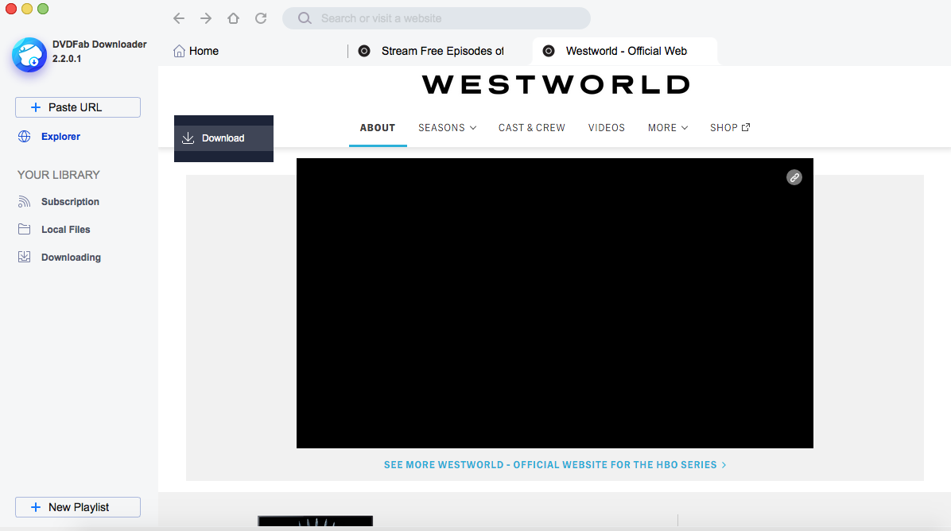Open Subscription in the library
The height and width of the screenshot is (531, 951).
(70, 202)
